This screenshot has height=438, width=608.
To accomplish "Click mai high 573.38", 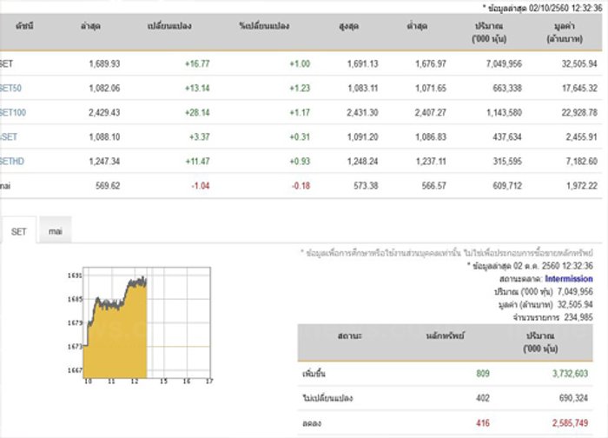I will [x=366, y=186].
